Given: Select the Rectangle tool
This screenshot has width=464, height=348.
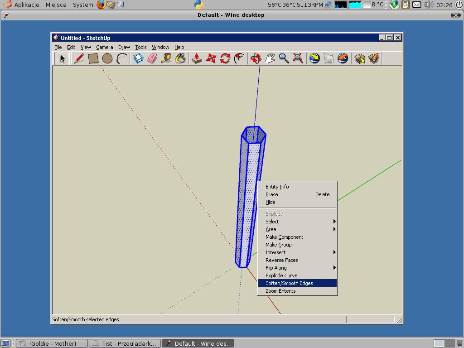Looking at the screenshot, I should 93,58.
